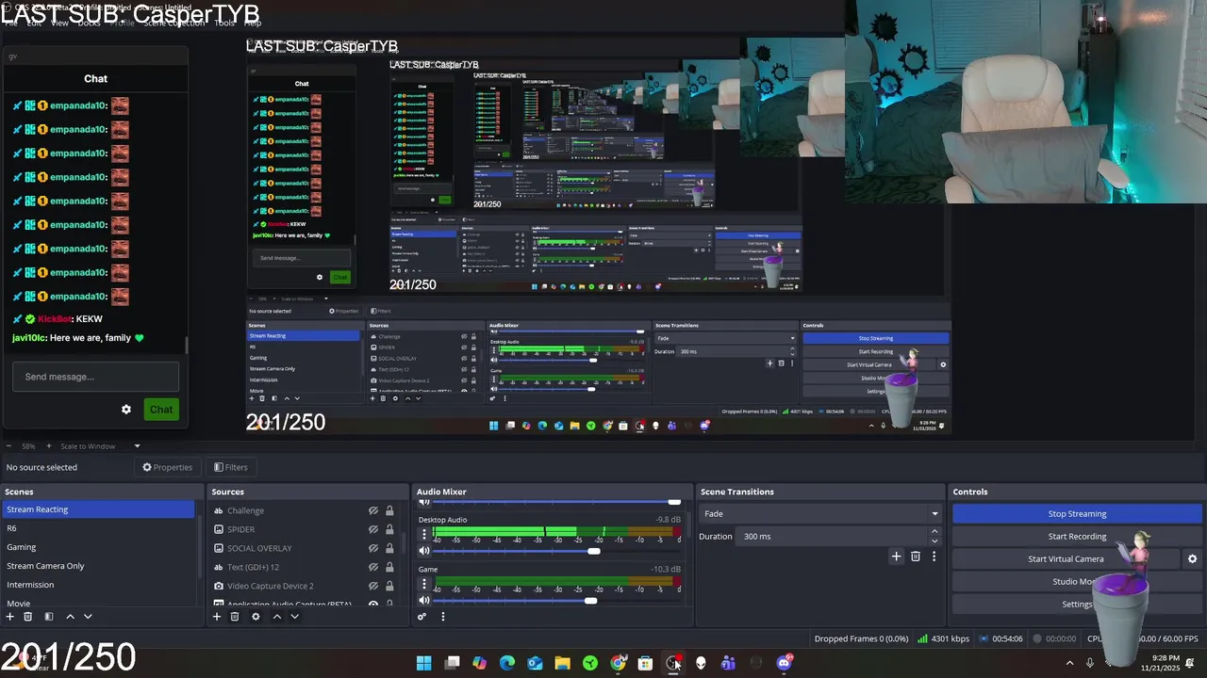
Task: Open Scene Transitions three-dot properties menu
Action: [934, 557]
